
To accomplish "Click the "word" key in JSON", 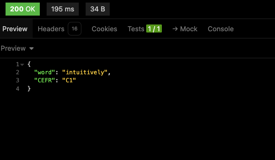I will coord(44,72).
